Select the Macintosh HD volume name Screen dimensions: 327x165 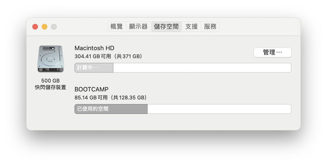coord(94,48)
